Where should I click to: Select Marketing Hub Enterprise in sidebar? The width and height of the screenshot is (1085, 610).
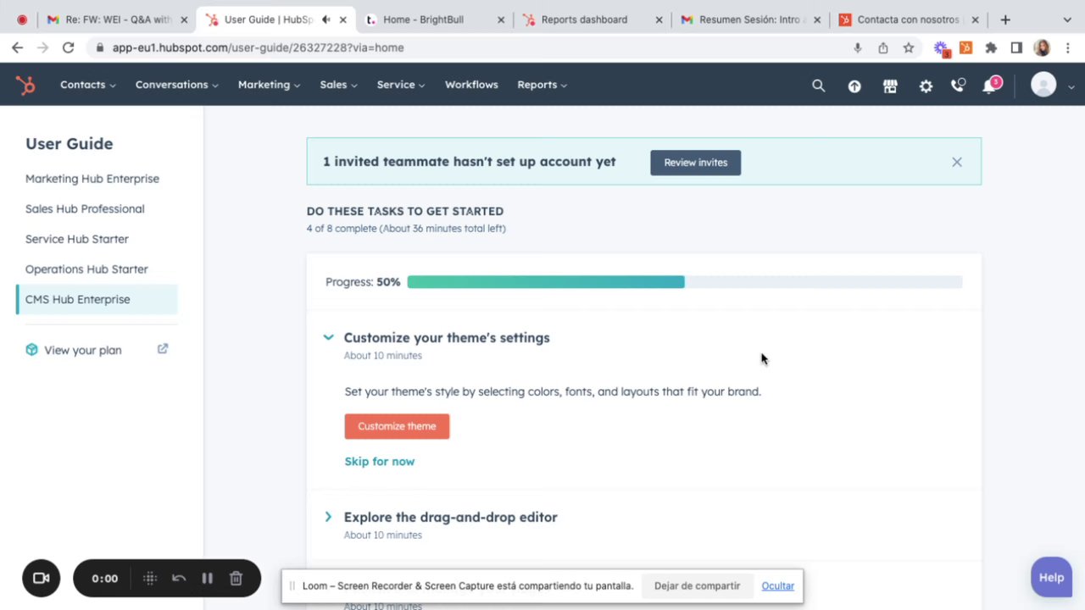(x=92, y=179)
